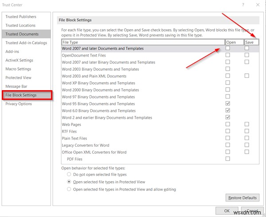Check Save for Web Pages
This screenshot has width=266, height=217.
point(246,124)
